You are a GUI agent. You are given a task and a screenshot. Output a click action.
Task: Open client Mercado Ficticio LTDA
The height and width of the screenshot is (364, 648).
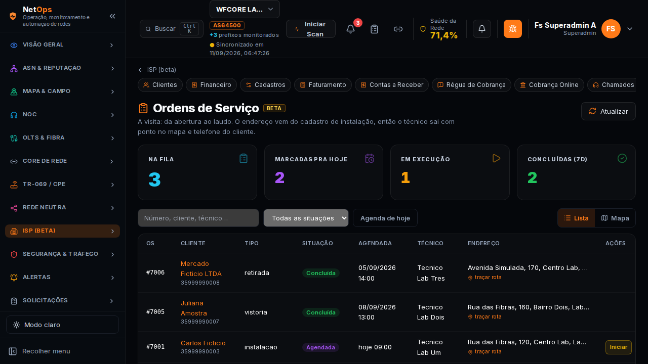click(x=201, y=268)
